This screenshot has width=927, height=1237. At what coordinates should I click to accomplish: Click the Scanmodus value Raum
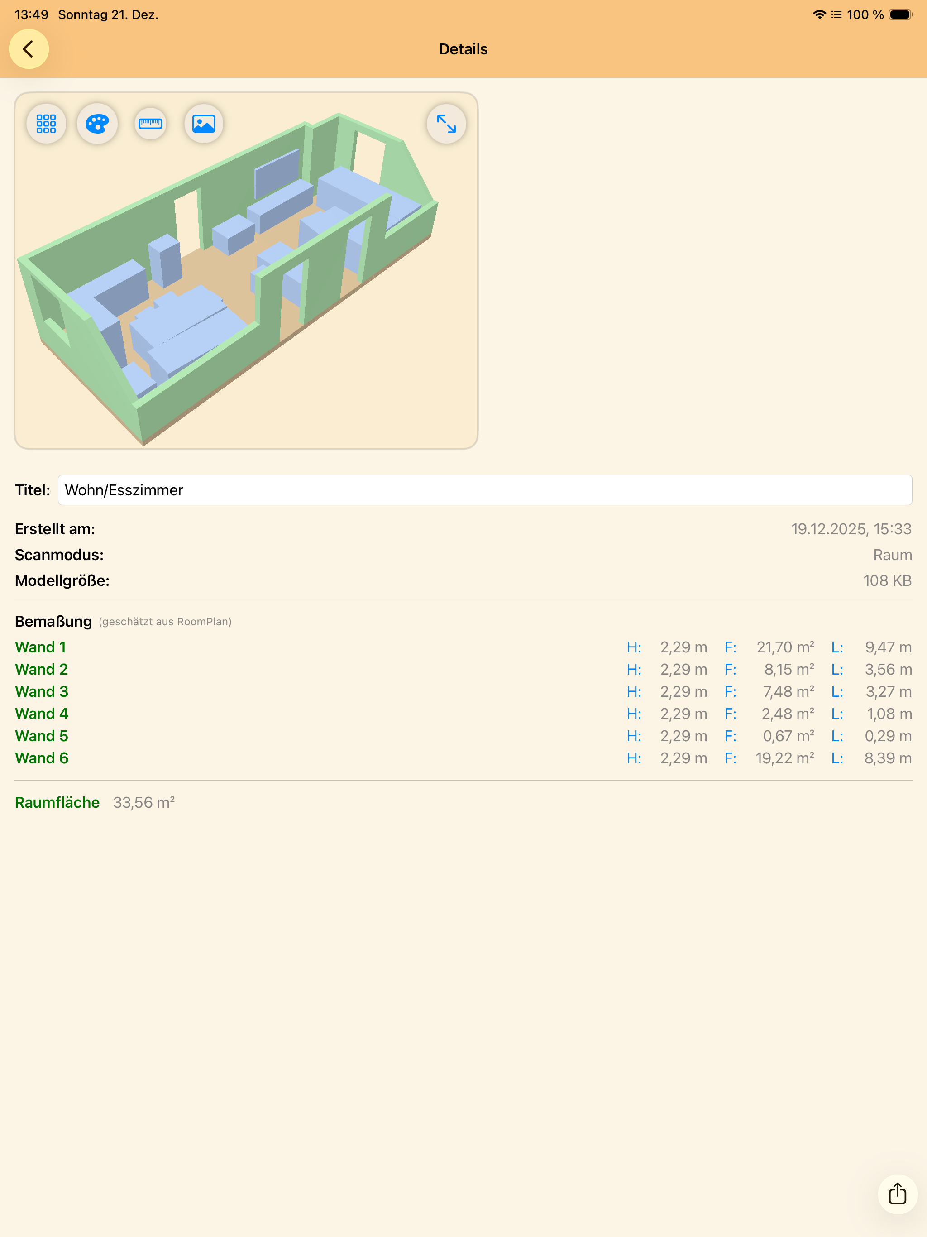(x=892, y=555)
